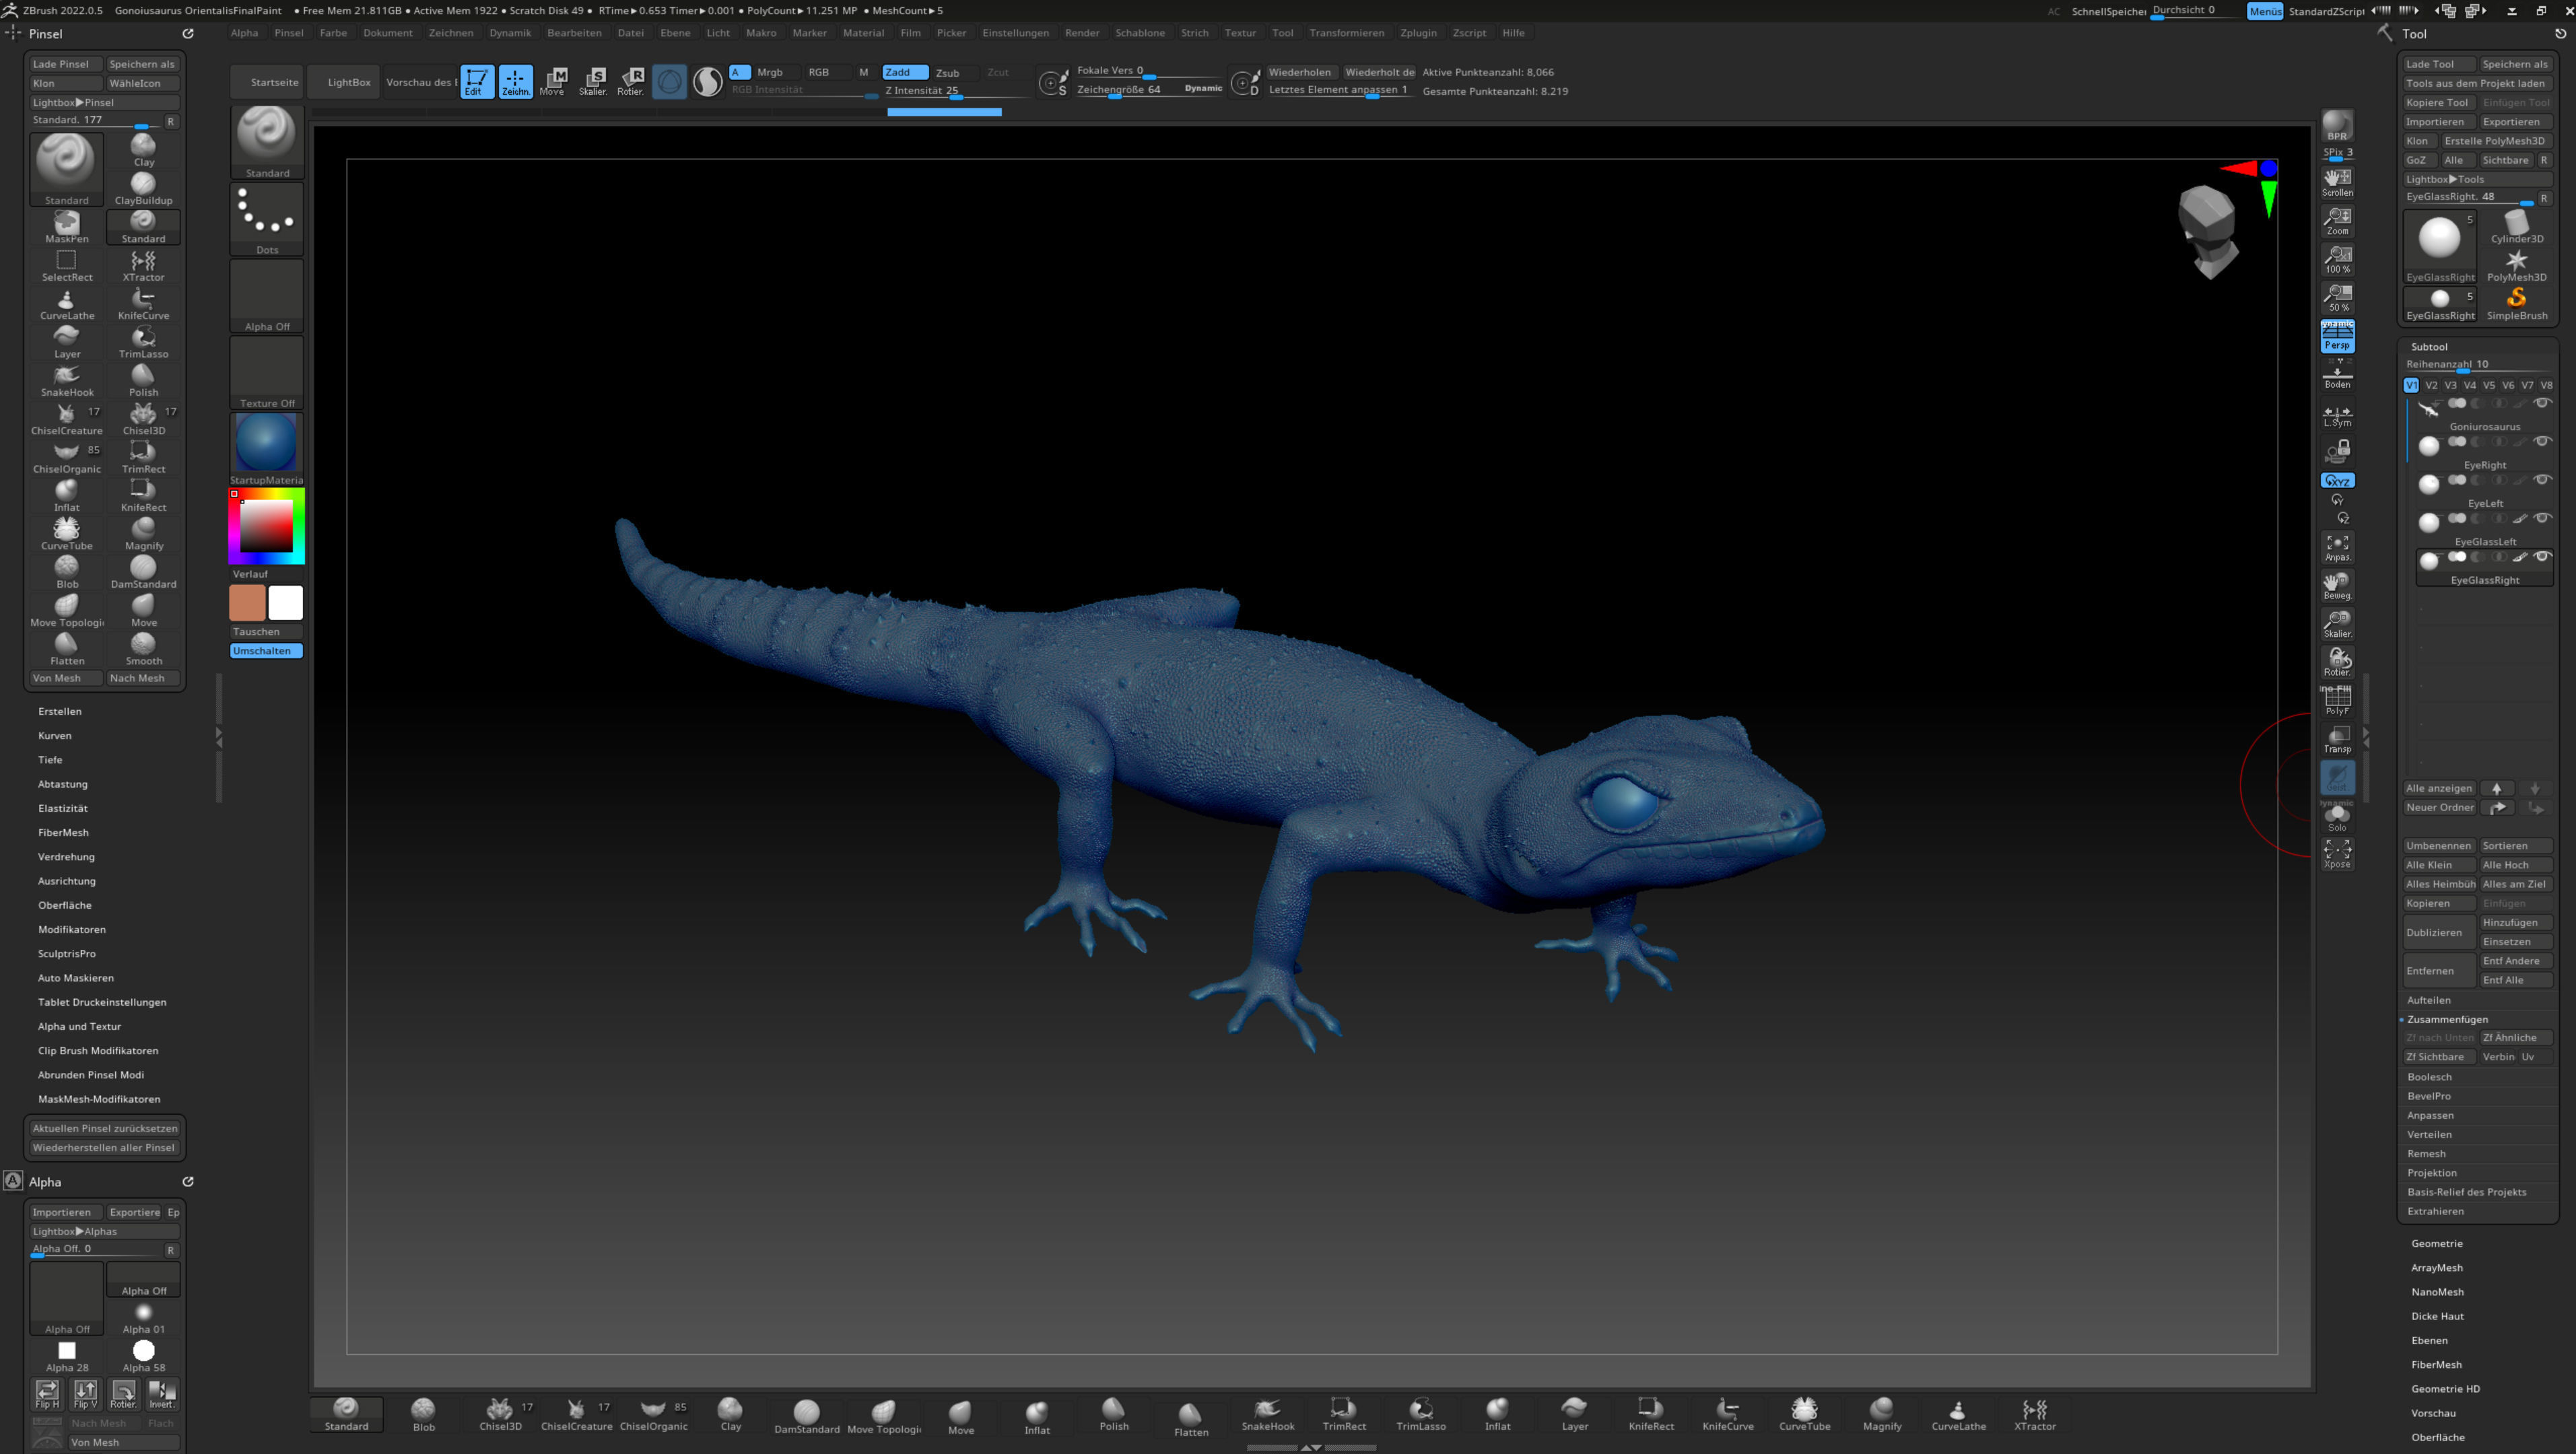Viewport: 2576px width, 1454px height.
Task: Select the DamStandard brush in Pinsel palette
Action: (143, 572)
